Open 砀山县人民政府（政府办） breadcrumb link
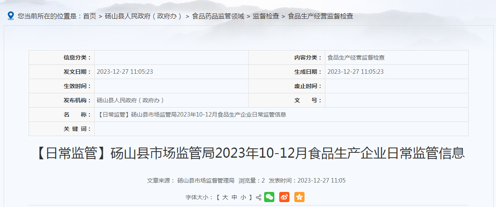This screenshot has width=496, height=207. 144,16
